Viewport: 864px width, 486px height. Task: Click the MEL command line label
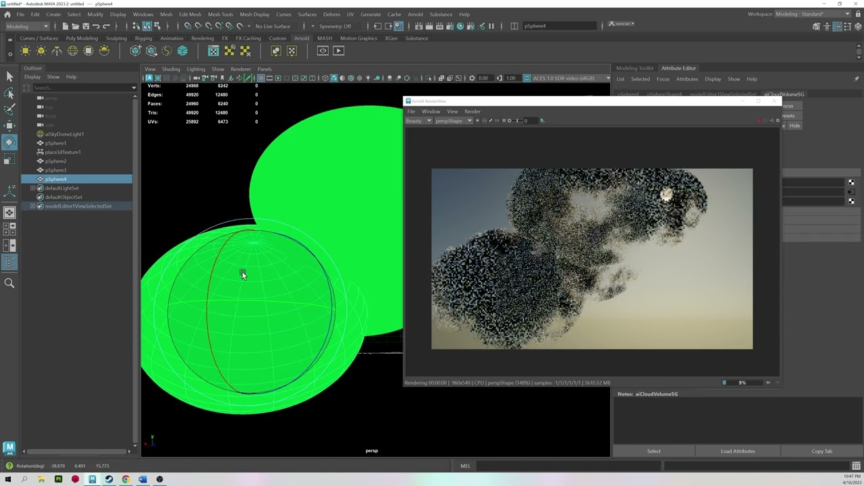point(465,466)
